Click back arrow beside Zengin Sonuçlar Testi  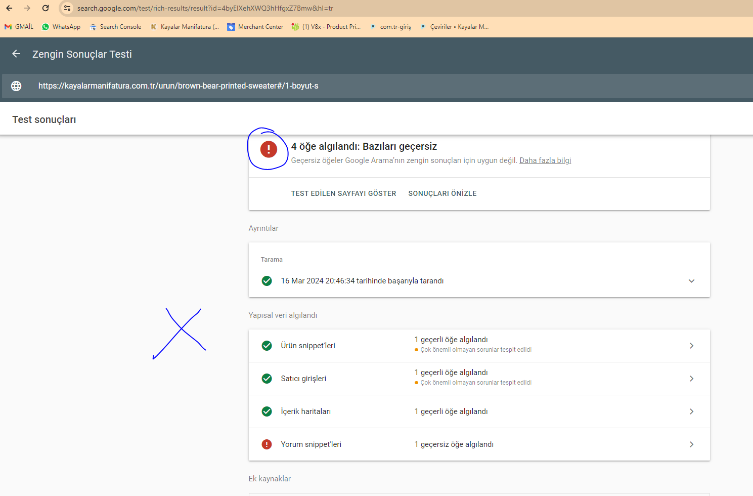click(16, 54)
